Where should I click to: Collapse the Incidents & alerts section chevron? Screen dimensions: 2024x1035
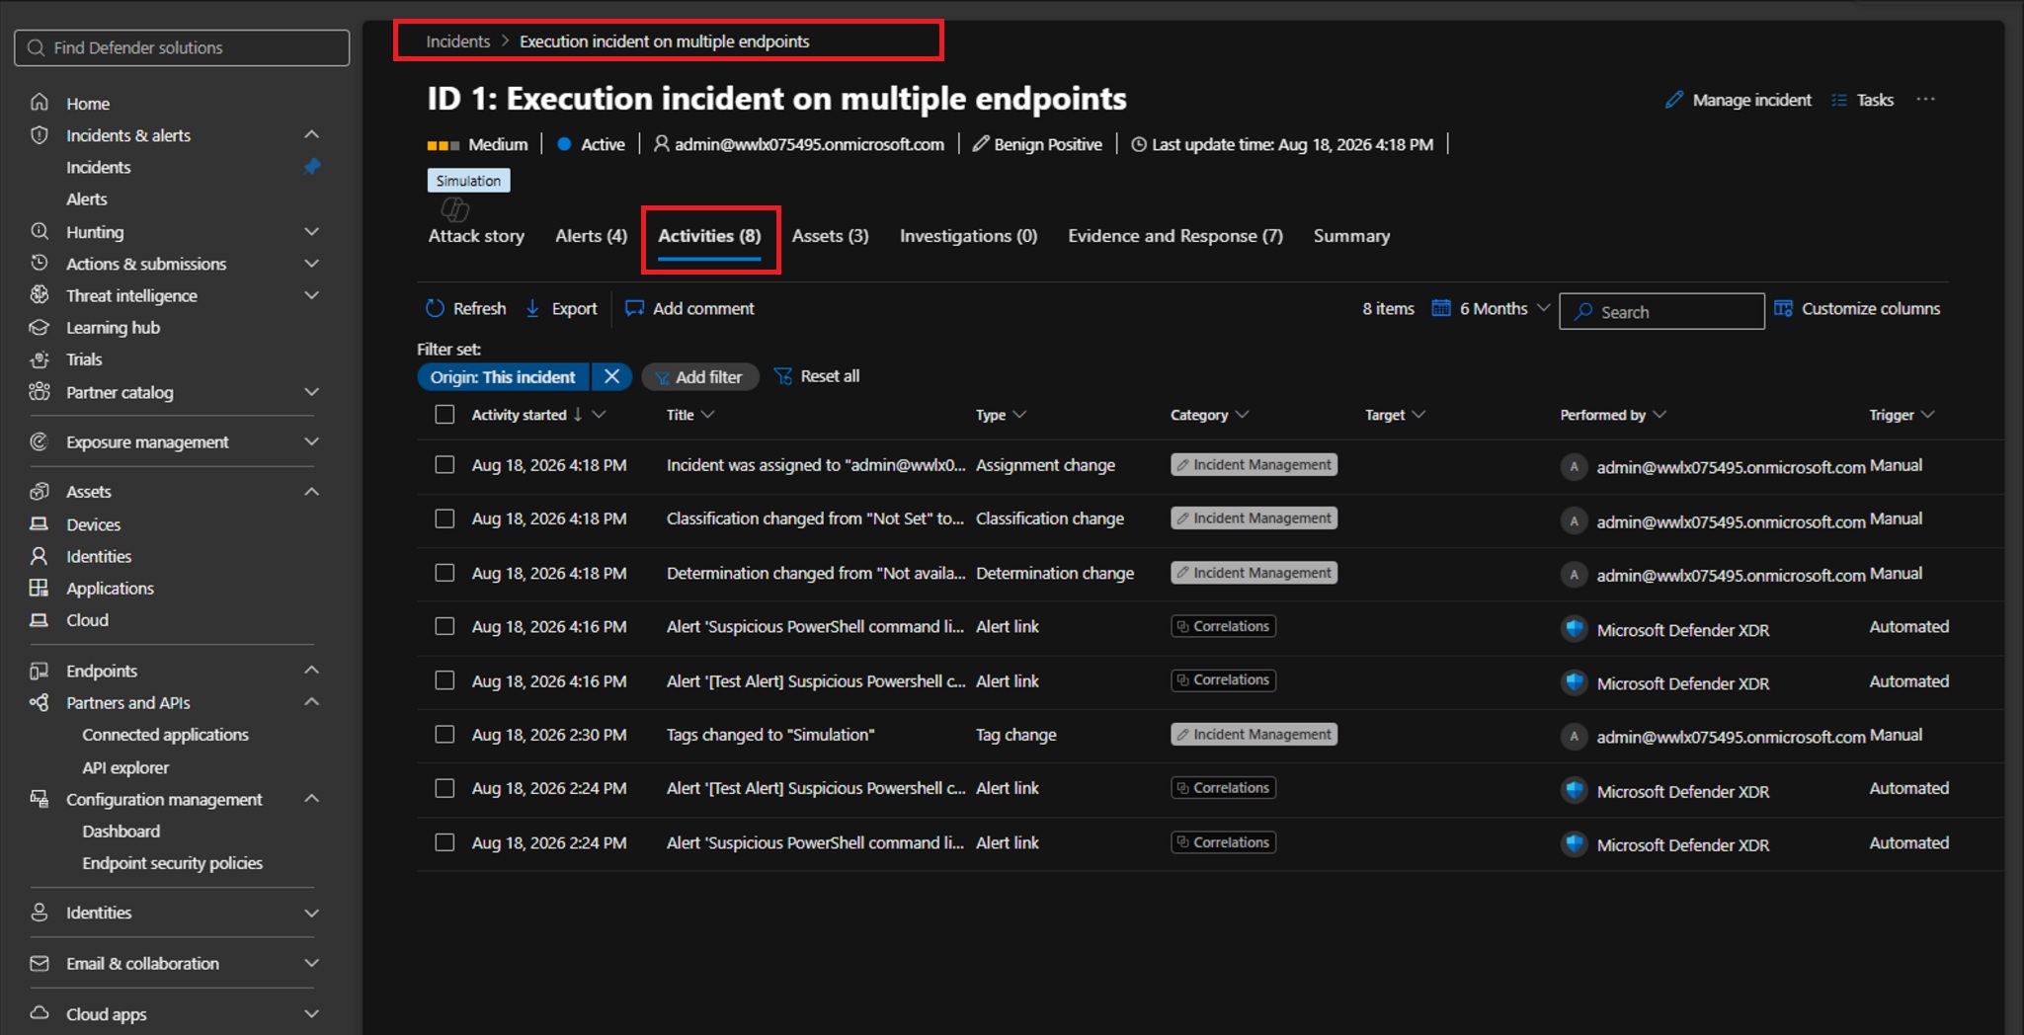tap(312, 134)
